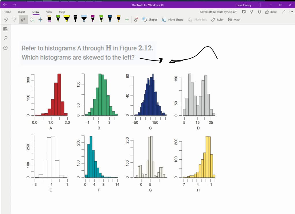Select the purple pen swatch

click(93, 20)
